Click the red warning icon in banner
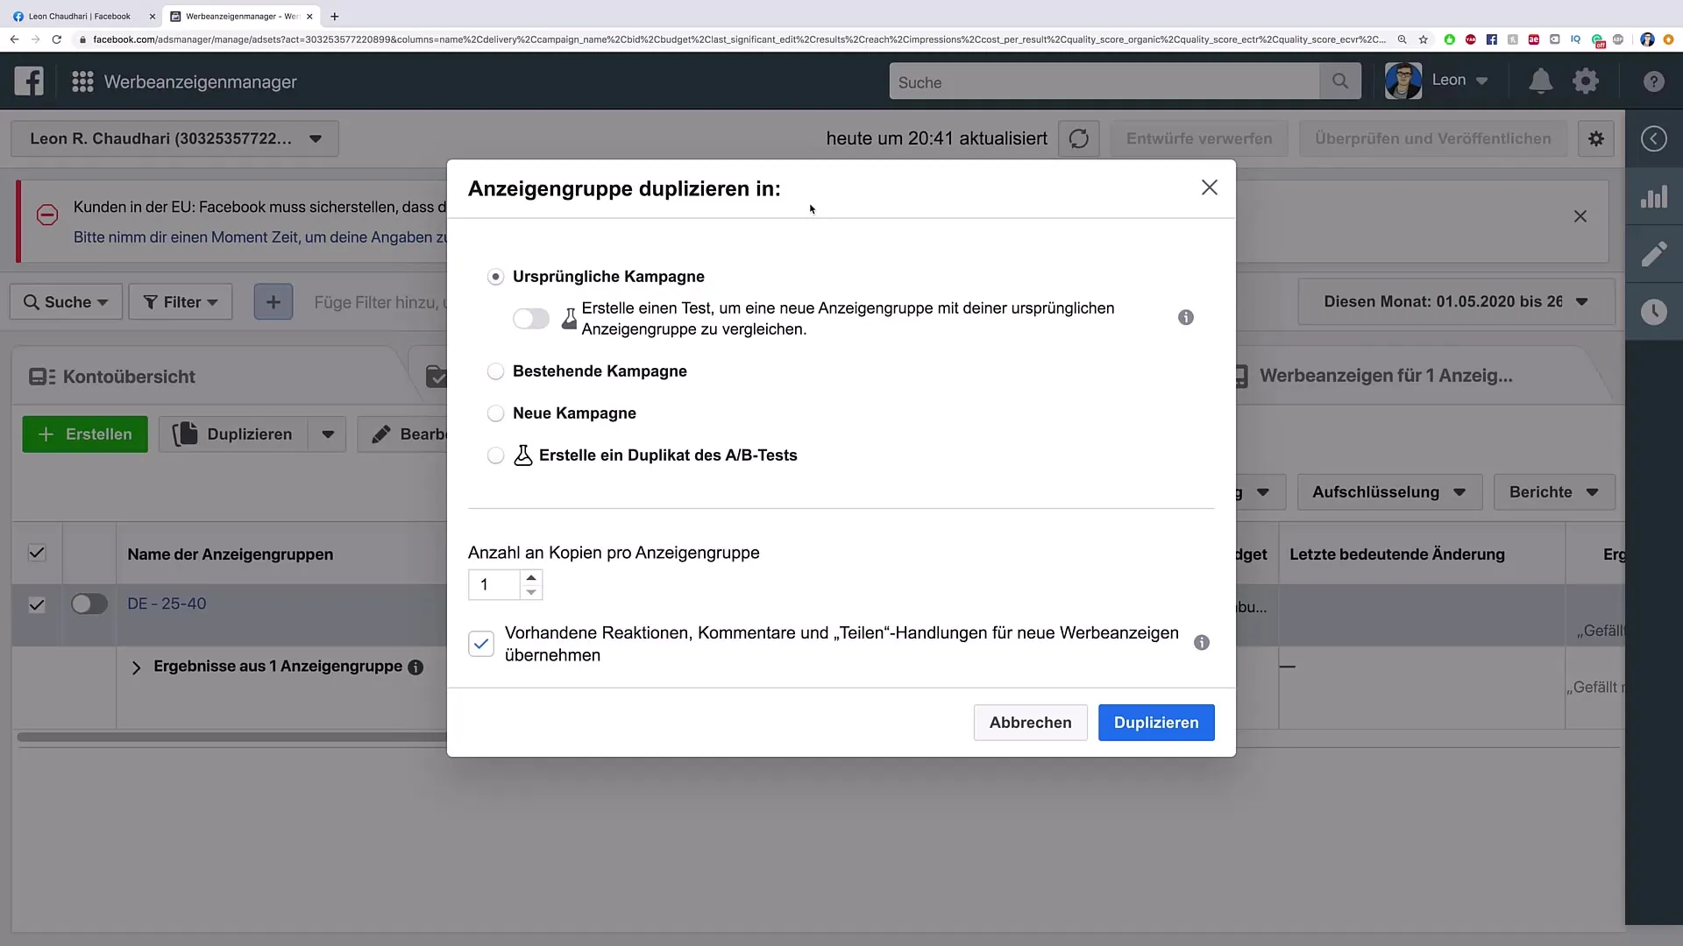 coord(47,215)
